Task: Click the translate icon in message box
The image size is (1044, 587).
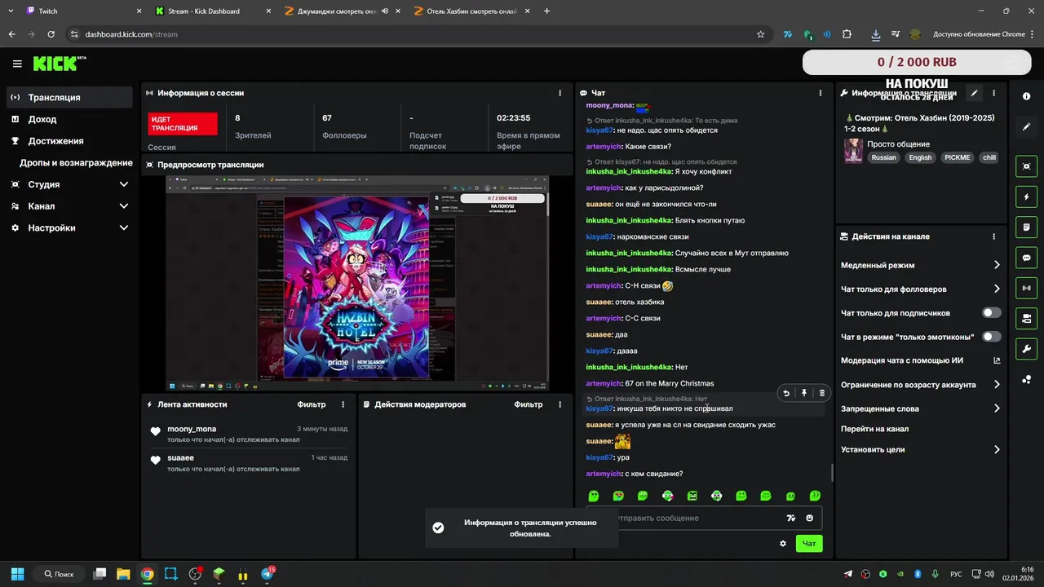Action: click(790, 518)
